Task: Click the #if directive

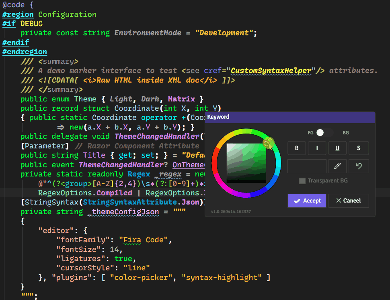Action: tap(9, 24)
